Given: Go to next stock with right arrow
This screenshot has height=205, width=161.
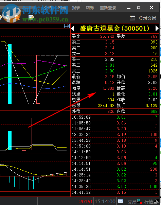Looking at the screenshot, I should tap(157, 28).
